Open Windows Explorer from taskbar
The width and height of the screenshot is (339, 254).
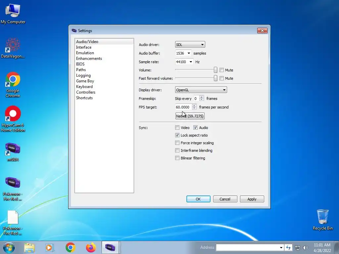coord(29,247)
